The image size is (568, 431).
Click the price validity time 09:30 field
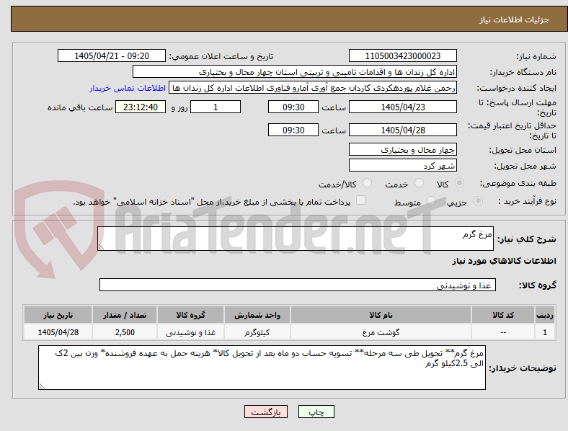(293, 130)
